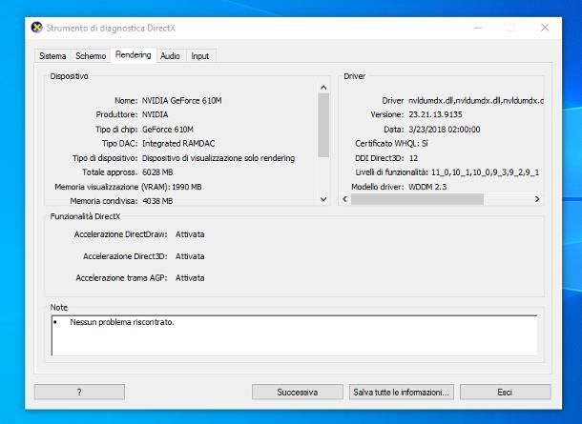582x424 pixels.
Task: Click Salva tutte le informazioni button
Action: (x=402, y=393)
